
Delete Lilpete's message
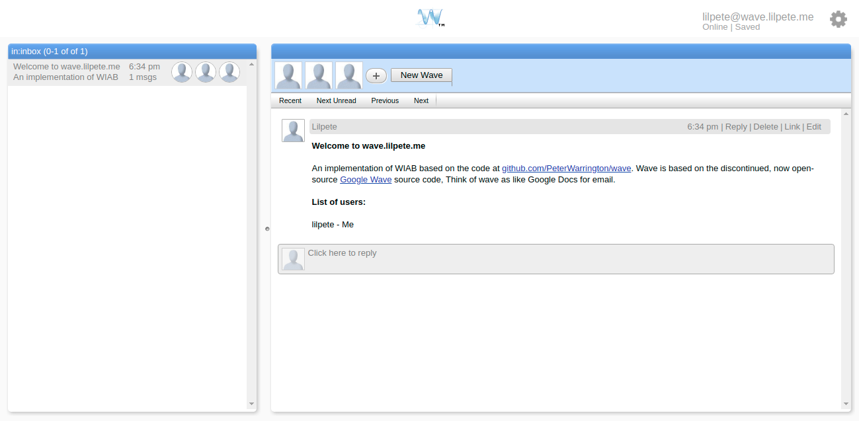click(766, 127)
